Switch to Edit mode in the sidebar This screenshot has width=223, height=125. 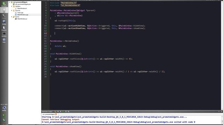(x=4, y=10)
